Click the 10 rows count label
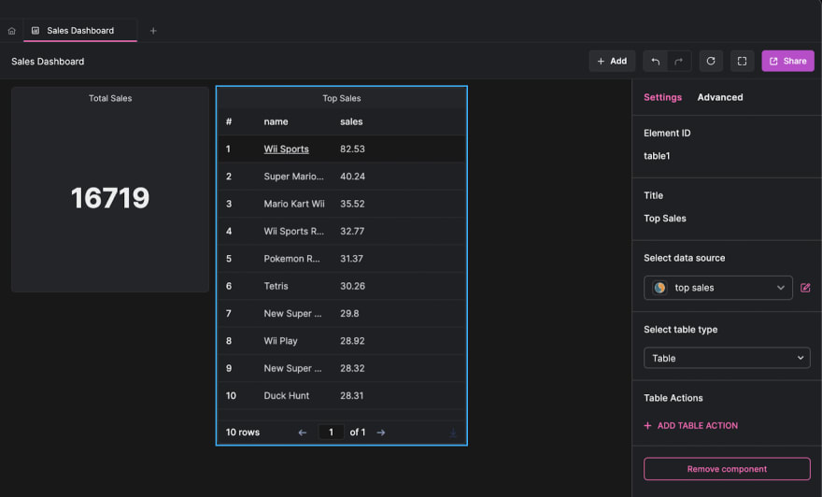Screen dimensions: 822x497 pos(243,433)
